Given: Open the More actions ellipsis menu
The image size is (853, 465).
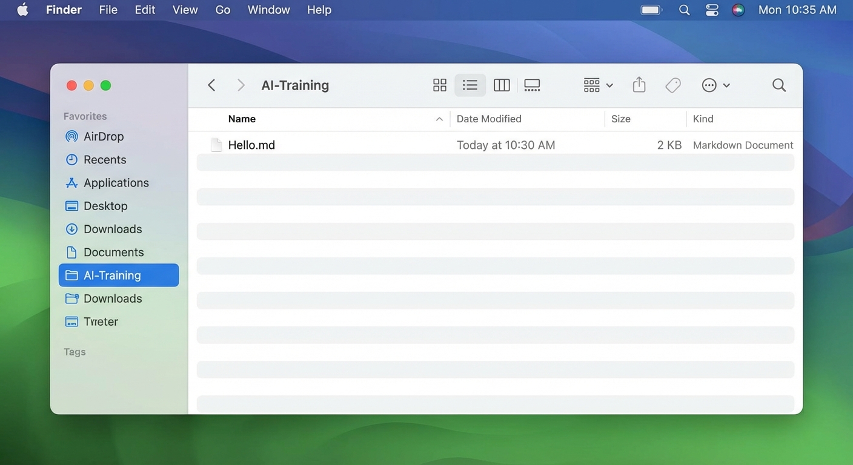Looking at the screenshot, I should click(x=715, y=85).
